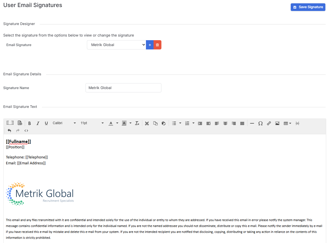Paste from clipboard icon
The image size is (329, 243).
click(x=164, y=123)
